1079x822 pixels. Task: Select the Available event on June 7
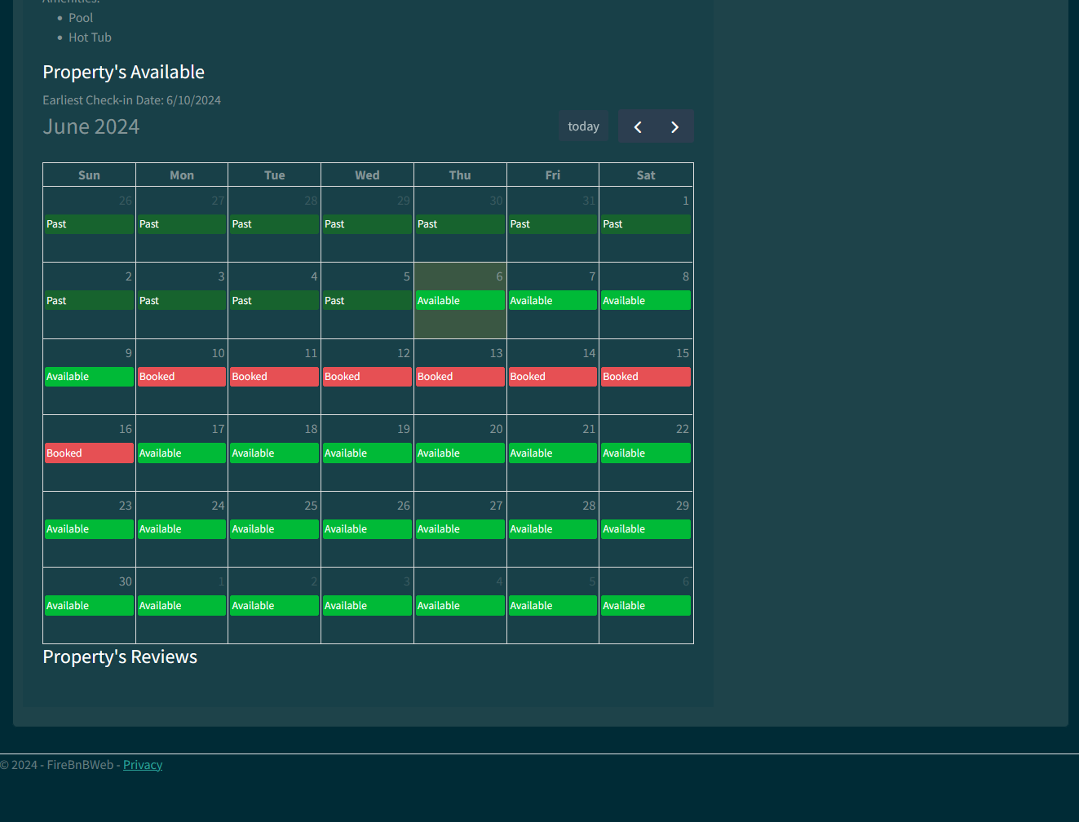tap(553, 301)
